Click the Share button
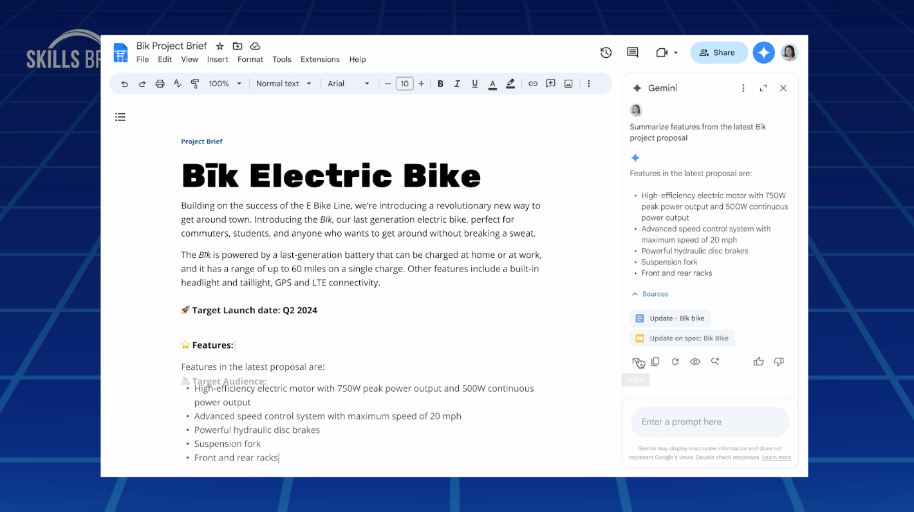 719,53
